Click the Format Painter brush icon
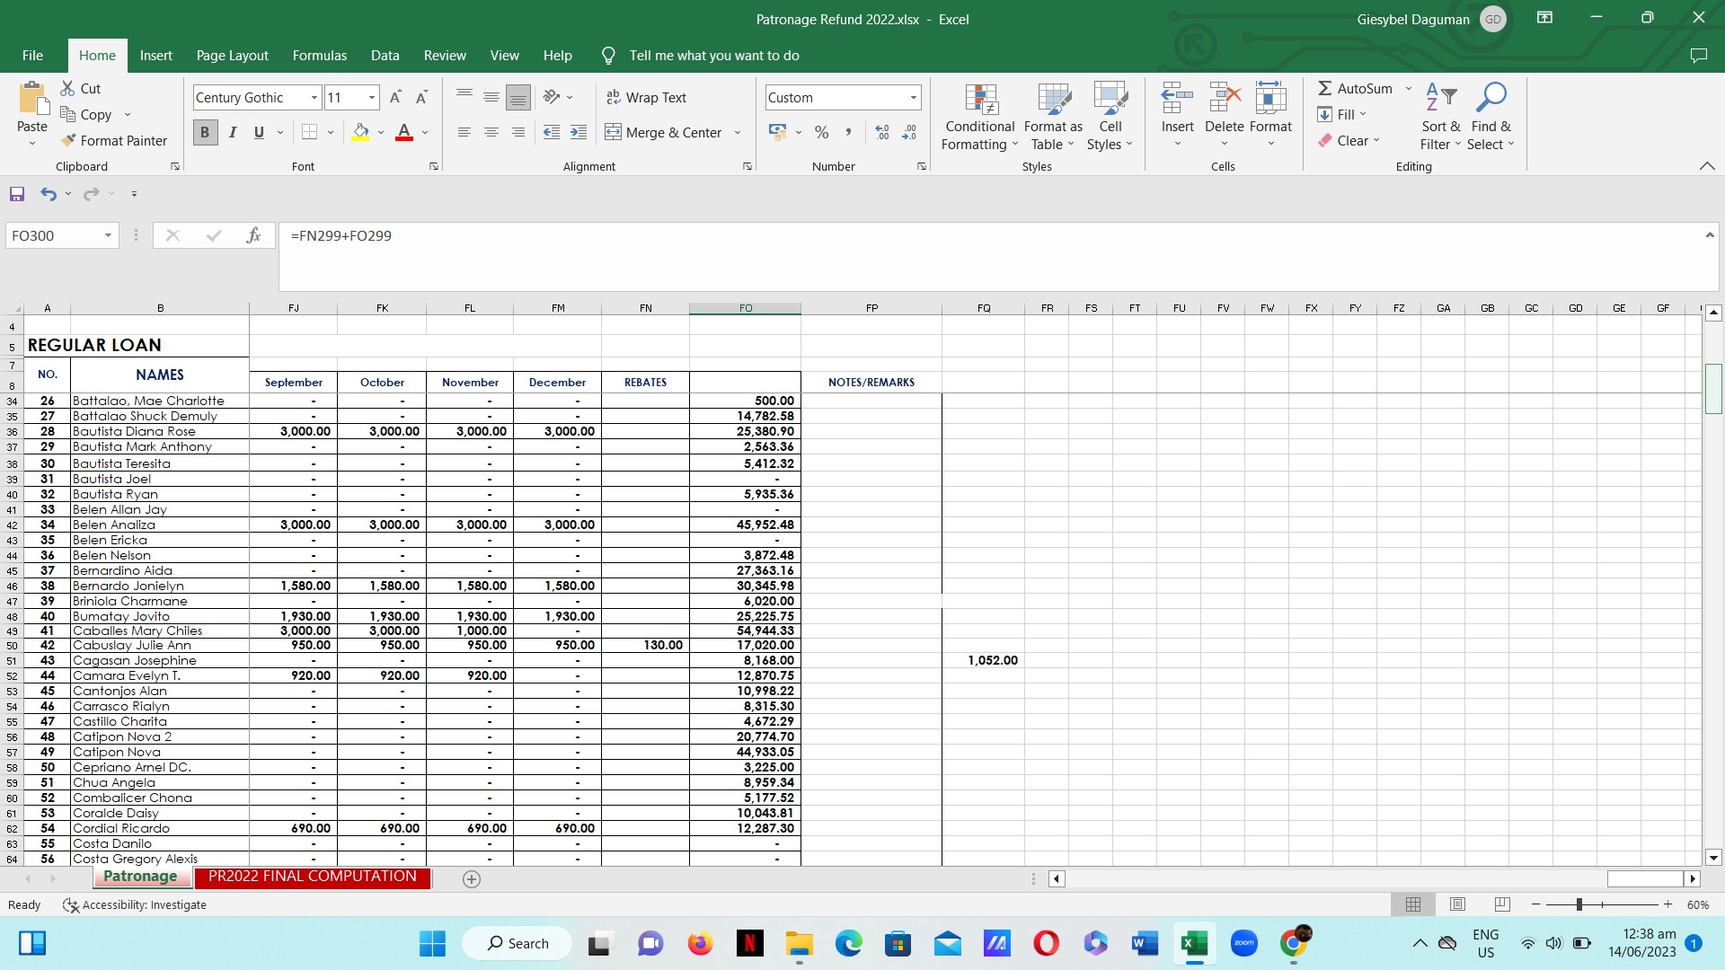 [x=68, y=140]
